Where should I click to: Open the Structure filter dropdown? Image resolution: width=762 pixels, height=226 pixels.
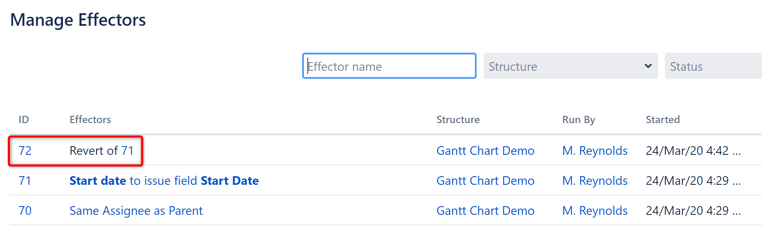click(x=570, y=66)
